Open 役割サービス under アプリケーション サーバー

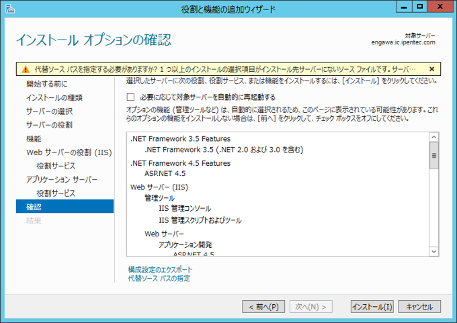tap(56, 193)
